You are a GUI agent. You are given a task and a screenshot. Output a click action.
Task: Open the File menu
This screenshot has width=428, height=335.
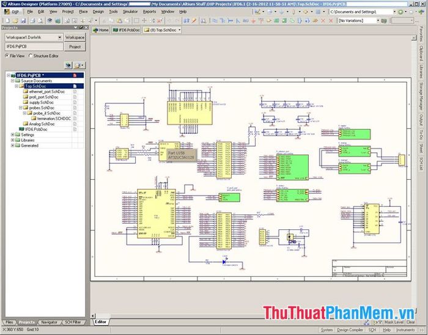30,12
